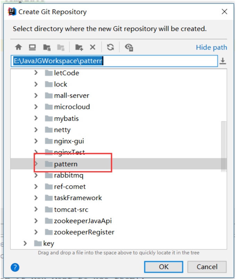
Task: Click the Home directory icon
Action: click(x=19, y=47)
